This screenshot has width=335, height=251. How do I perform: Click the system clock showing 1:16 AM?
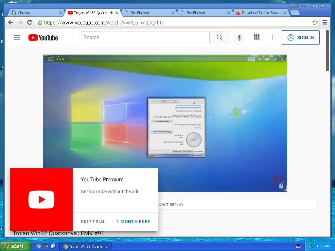[323, 246]
